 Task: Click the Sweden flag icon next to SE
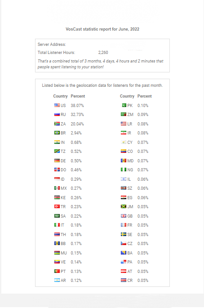124,235
